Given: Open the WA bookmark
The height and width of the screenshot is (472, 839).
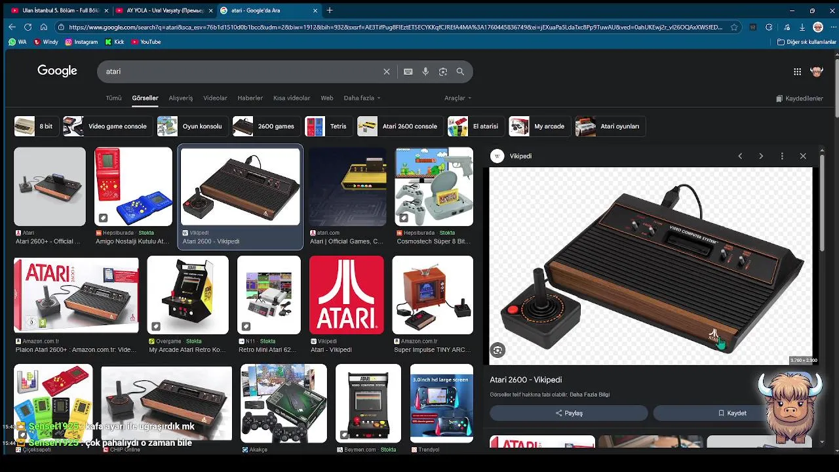Looking at the screenshot, I should click(x=18, y=42).
